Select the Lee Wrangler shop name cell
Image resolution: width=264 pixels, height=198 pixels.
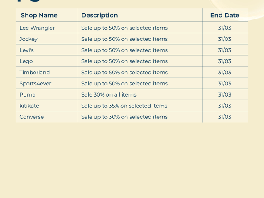[x=37, y=28]
